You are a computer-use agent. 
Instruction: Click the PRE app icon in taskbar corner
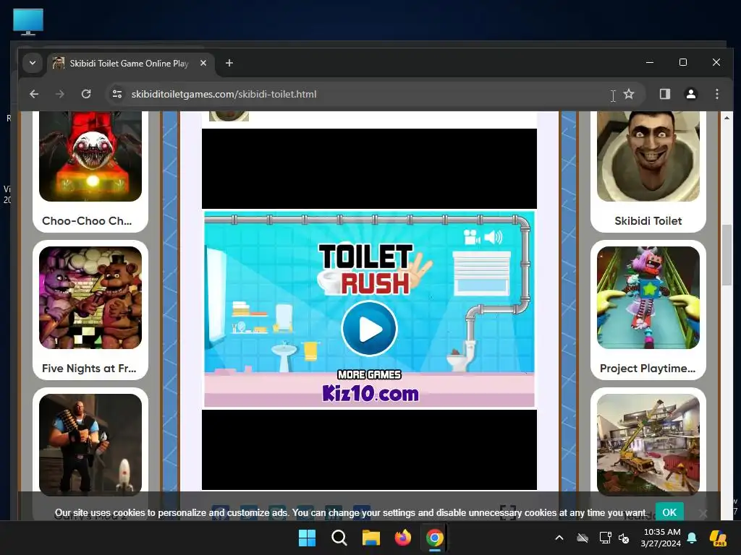719,538
